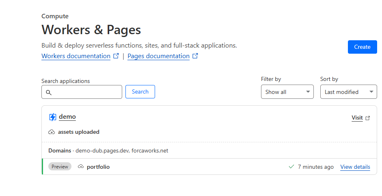The width and height of the screenshot is (382, 196).
Task: Open View details for portfolio deployment
Action: point(355,167)
